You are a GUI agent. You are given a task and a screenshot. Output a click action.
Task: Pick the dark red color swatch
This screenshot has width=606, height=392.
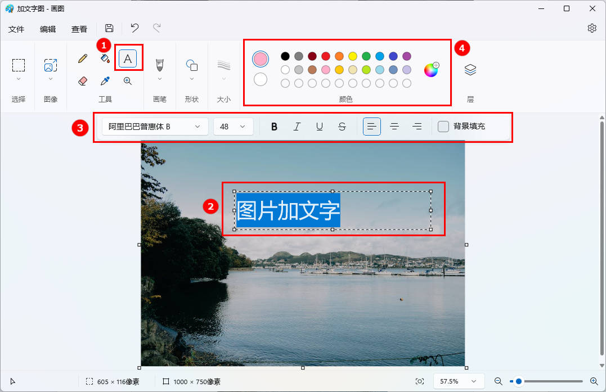point(312,56)
